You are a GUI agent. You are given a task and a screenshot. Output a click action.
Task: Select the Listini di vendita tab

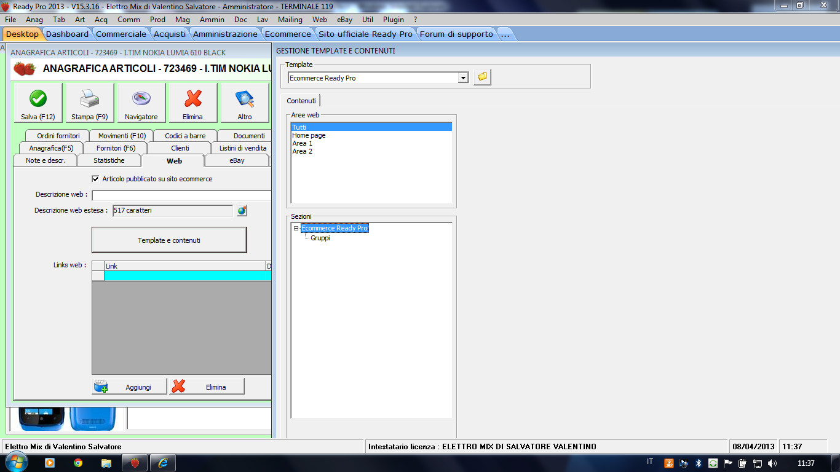click(242, 148)
